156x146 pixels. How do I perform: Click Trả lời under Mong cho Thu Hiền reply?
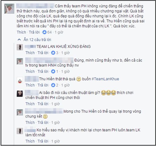click(x=43, y=123)
